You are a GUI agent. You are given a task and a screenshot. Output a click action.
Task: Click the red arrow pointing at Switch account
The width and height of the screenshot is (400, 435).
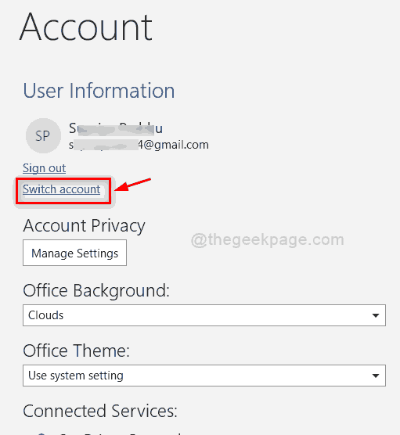(133, 185)
